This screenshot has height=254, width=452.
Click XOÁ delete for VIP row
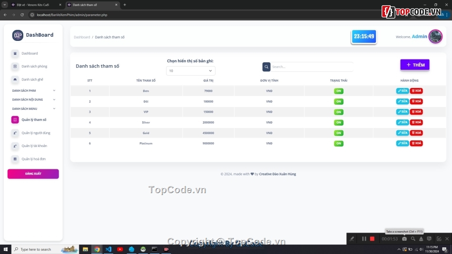tap(416, 112)
